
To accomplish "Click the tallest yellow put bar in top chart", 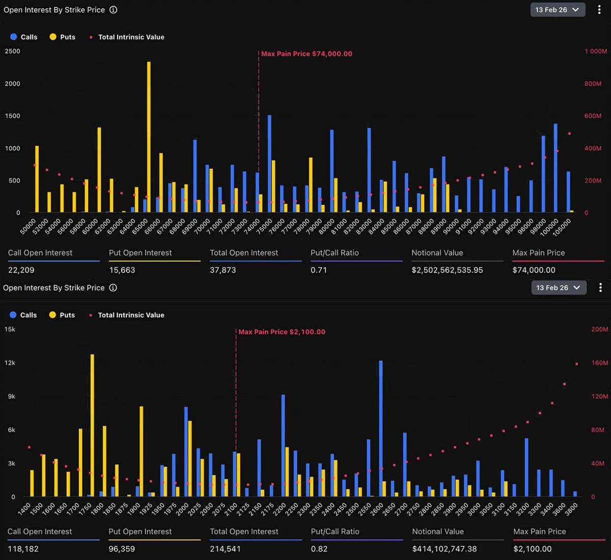I will pos(149,138).
